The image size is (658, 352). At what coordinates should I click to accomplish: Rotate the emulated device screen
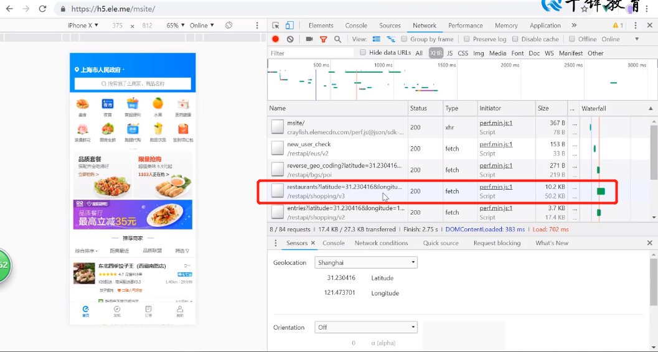click(228, 25)
